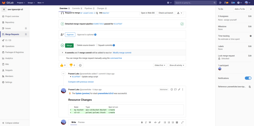Open the create new plus menu

coord(169,3)
